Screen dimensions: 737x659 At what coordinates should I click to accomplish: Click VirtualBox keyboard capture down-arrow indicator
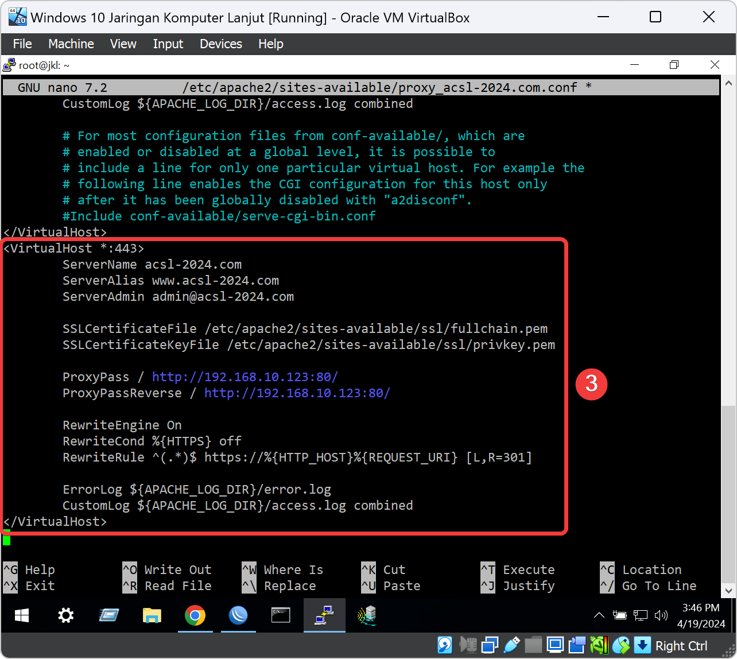tap(642, 645)
